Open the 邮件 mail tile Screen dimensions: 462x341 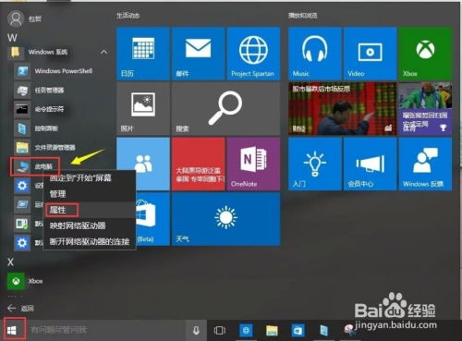coord(198,54)
